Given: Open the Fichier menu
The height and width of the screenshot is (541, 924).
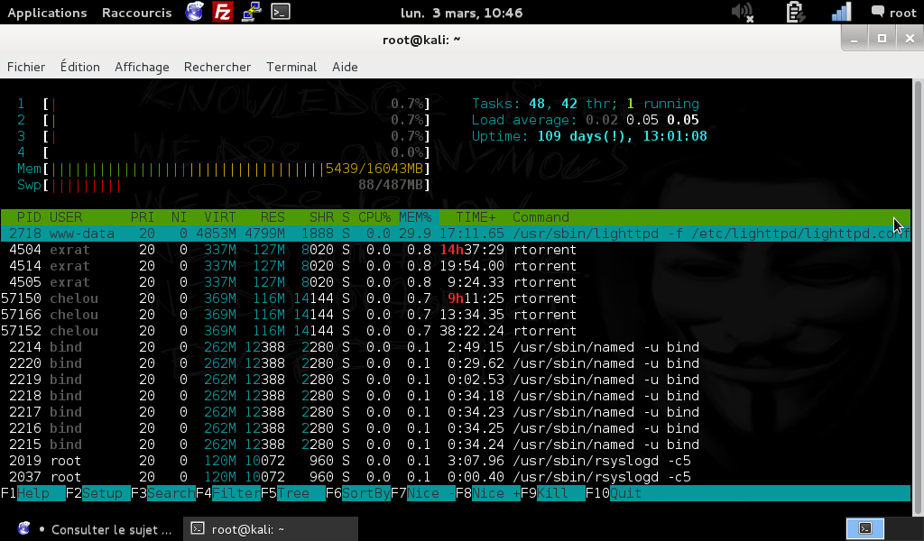Looking at the screenshot, I should [26, 67].
